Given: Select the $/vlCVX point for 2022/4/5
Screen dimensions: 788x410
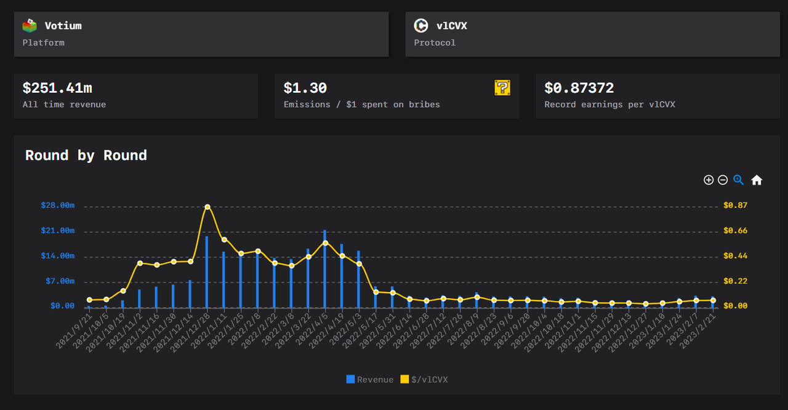Looking at the screenshot, I should [x=325, y=243].
